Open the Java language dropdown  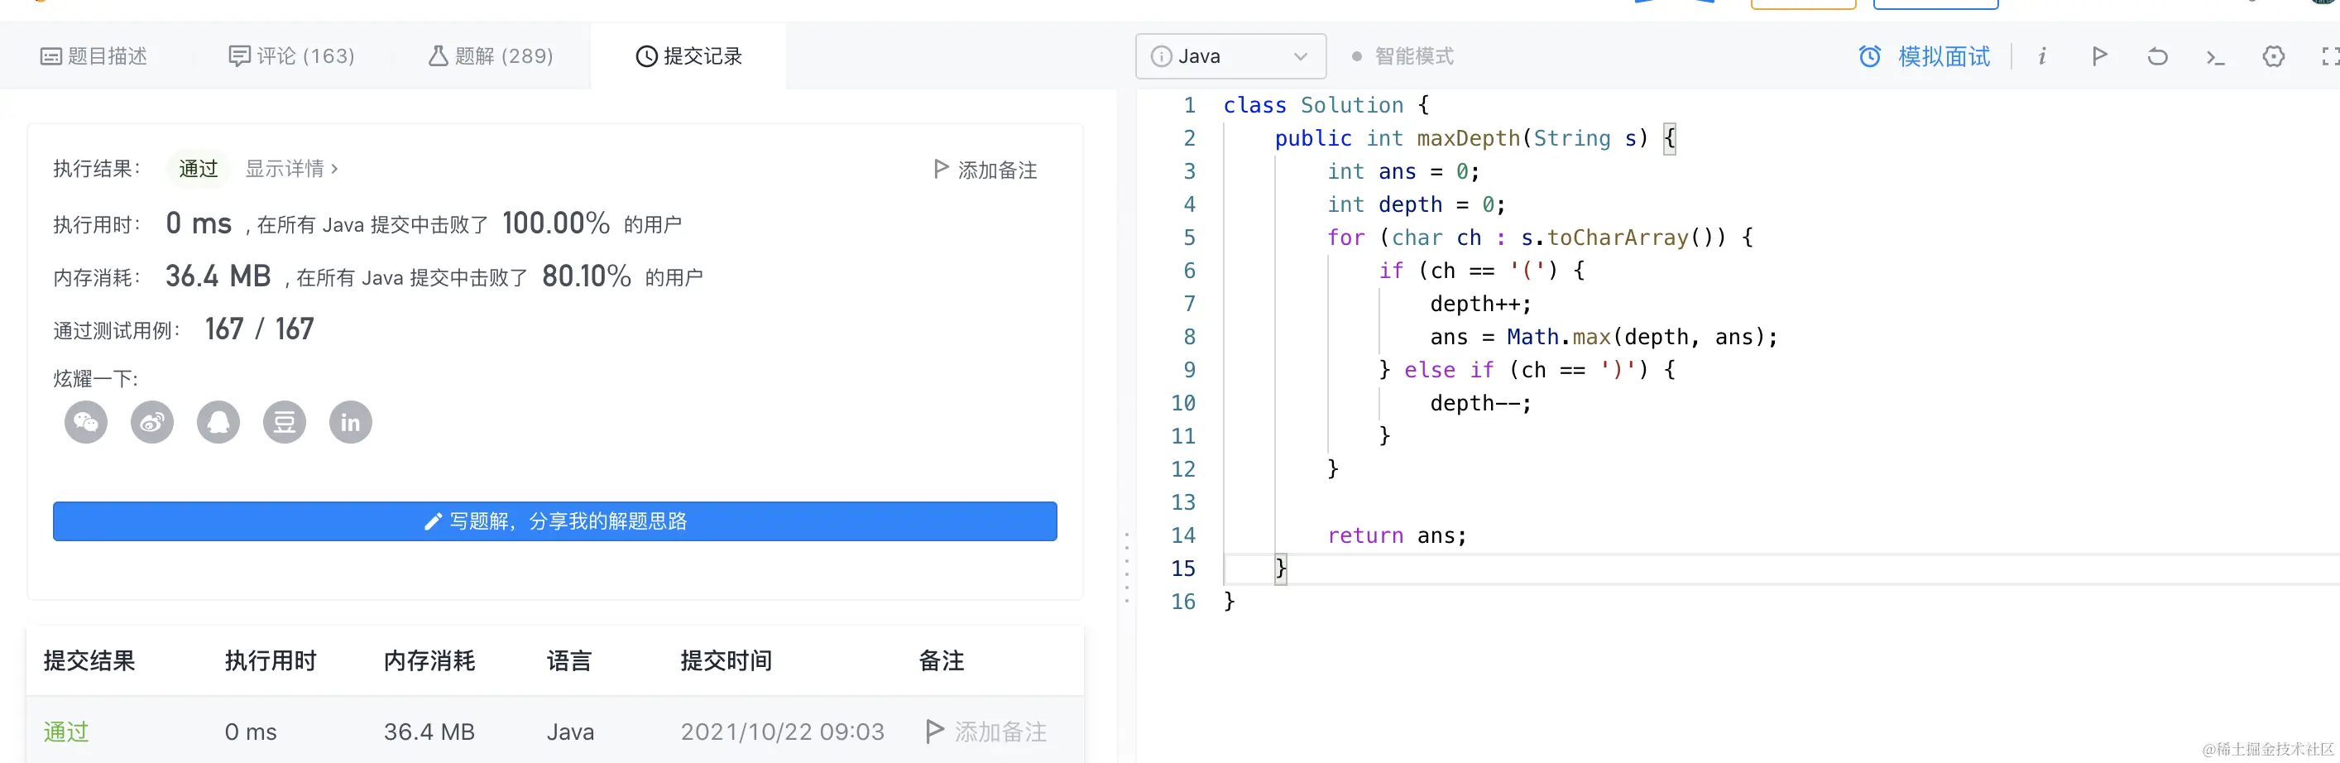point(1231,56)
